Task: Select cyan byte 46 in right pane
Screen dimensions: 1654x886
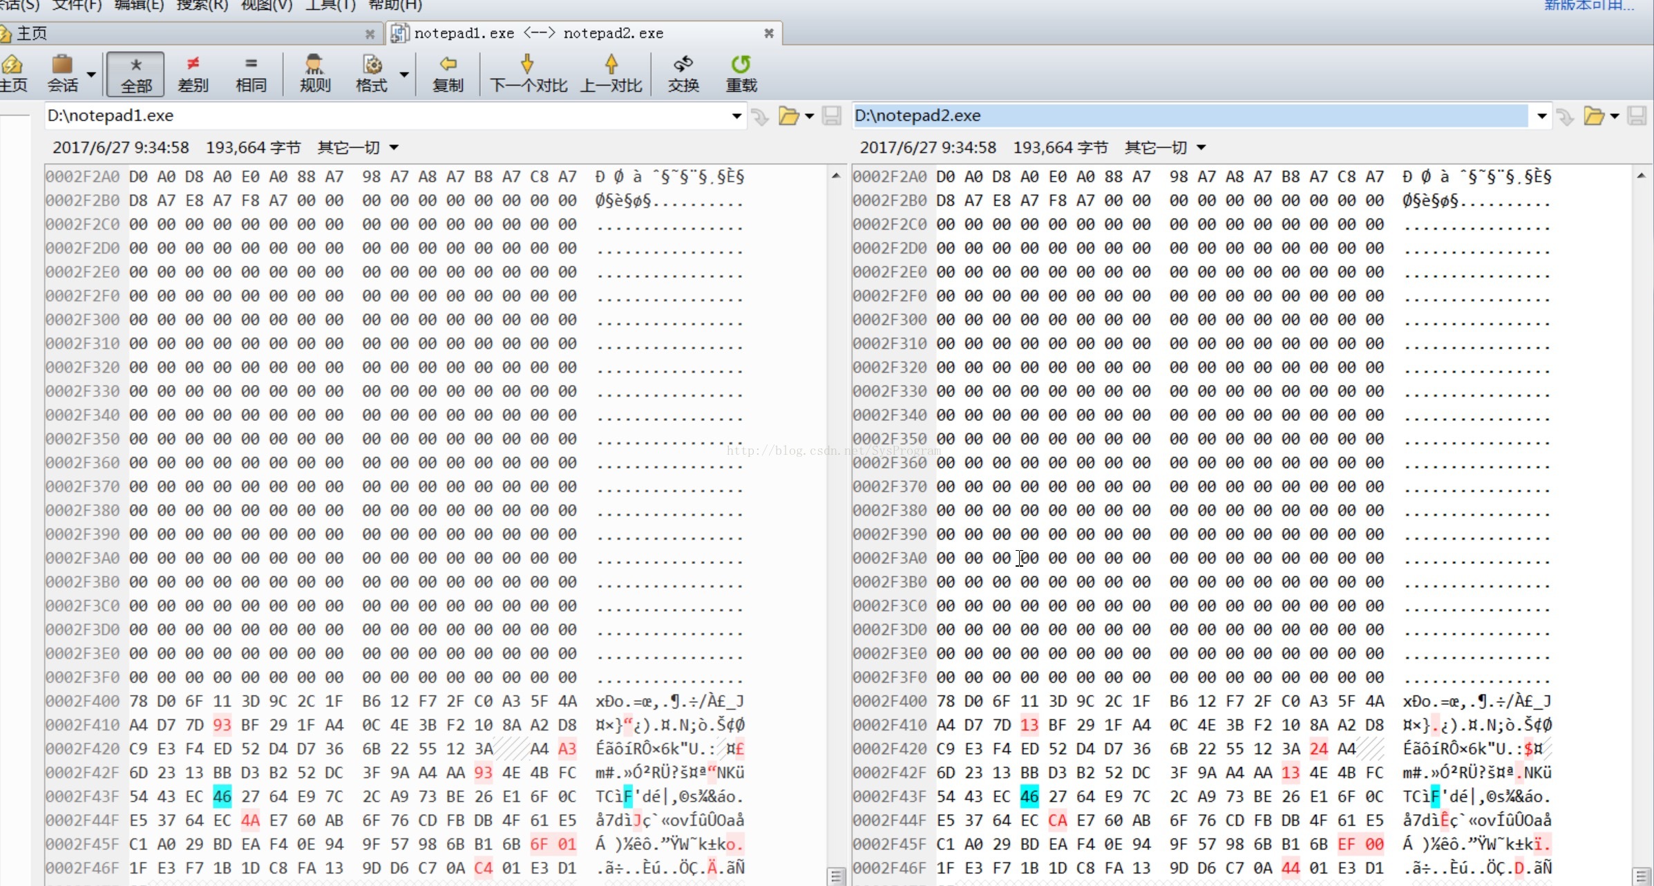Action: tap(1029, 797)
